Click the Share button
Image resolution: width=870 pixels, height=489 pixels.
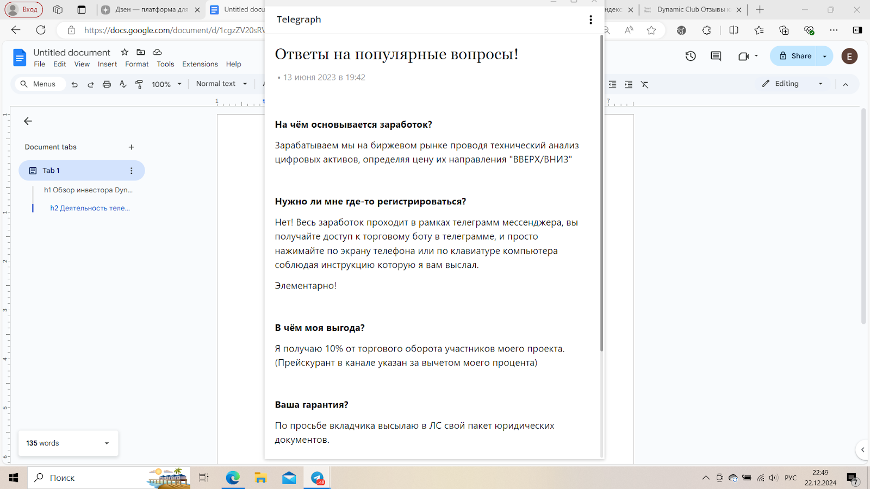[794, 56]
